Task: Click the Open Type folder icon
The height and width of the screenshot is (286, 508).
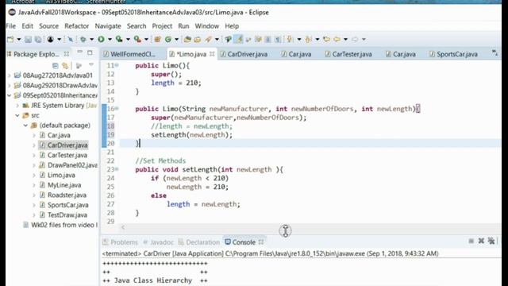Action: (x=187, y=39)
